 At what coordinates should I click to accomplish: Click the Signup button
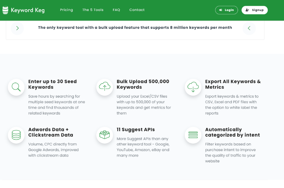(x=255, y=10)
